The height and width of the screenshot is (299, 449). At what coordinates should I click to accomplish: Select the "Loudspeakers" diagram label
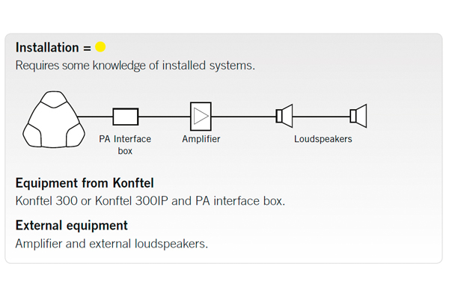coord(323,139)
